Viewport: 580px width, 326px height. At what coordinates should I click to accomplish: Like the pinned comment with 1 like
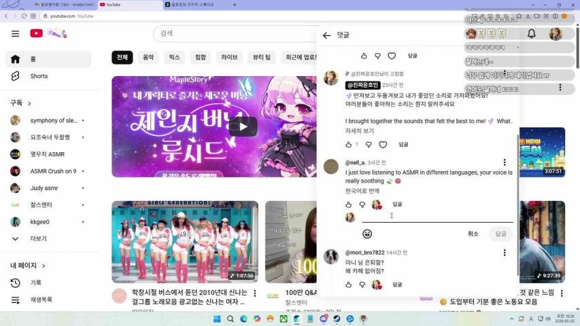[348, 145]
